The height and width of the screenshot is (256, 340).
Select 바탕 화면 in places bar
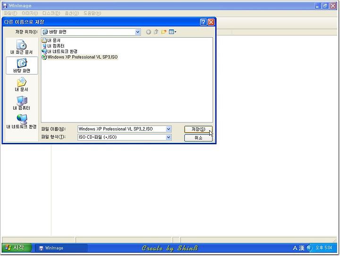click(22, 66)
